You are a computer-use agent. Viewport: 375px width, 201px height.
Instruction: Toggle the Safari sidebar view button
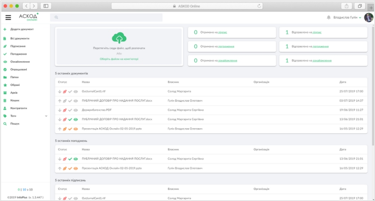(46, 6)
